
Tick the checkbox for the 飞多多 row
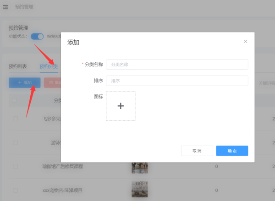click(16, 119)
